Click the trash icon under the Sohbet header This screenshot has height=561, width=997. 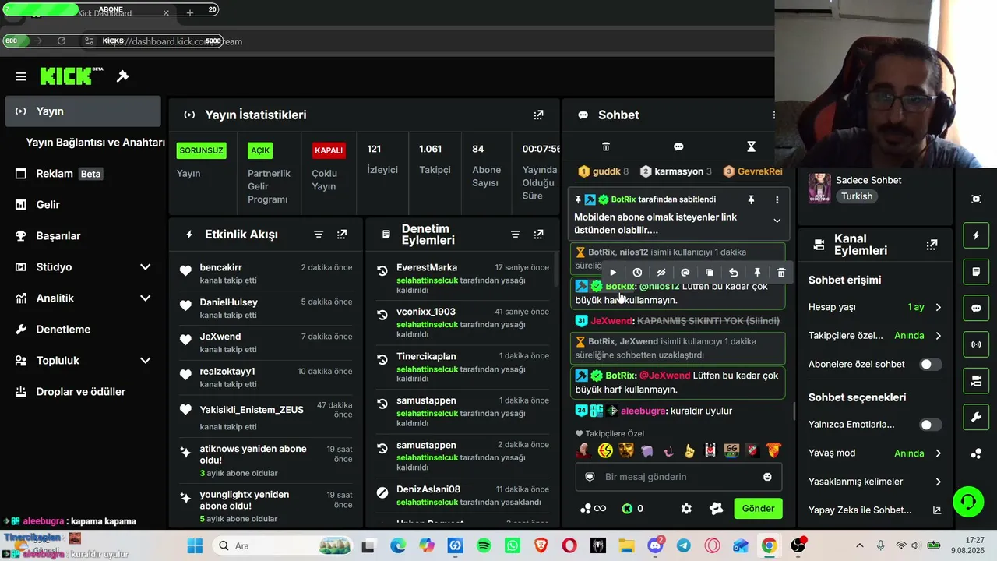(606, 146)
